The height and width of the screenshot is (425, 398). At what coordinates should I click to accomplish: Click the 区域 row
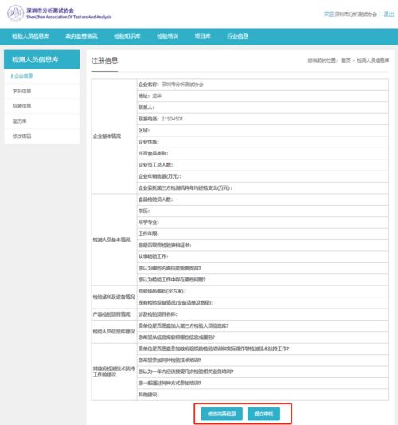click(263, 131)
